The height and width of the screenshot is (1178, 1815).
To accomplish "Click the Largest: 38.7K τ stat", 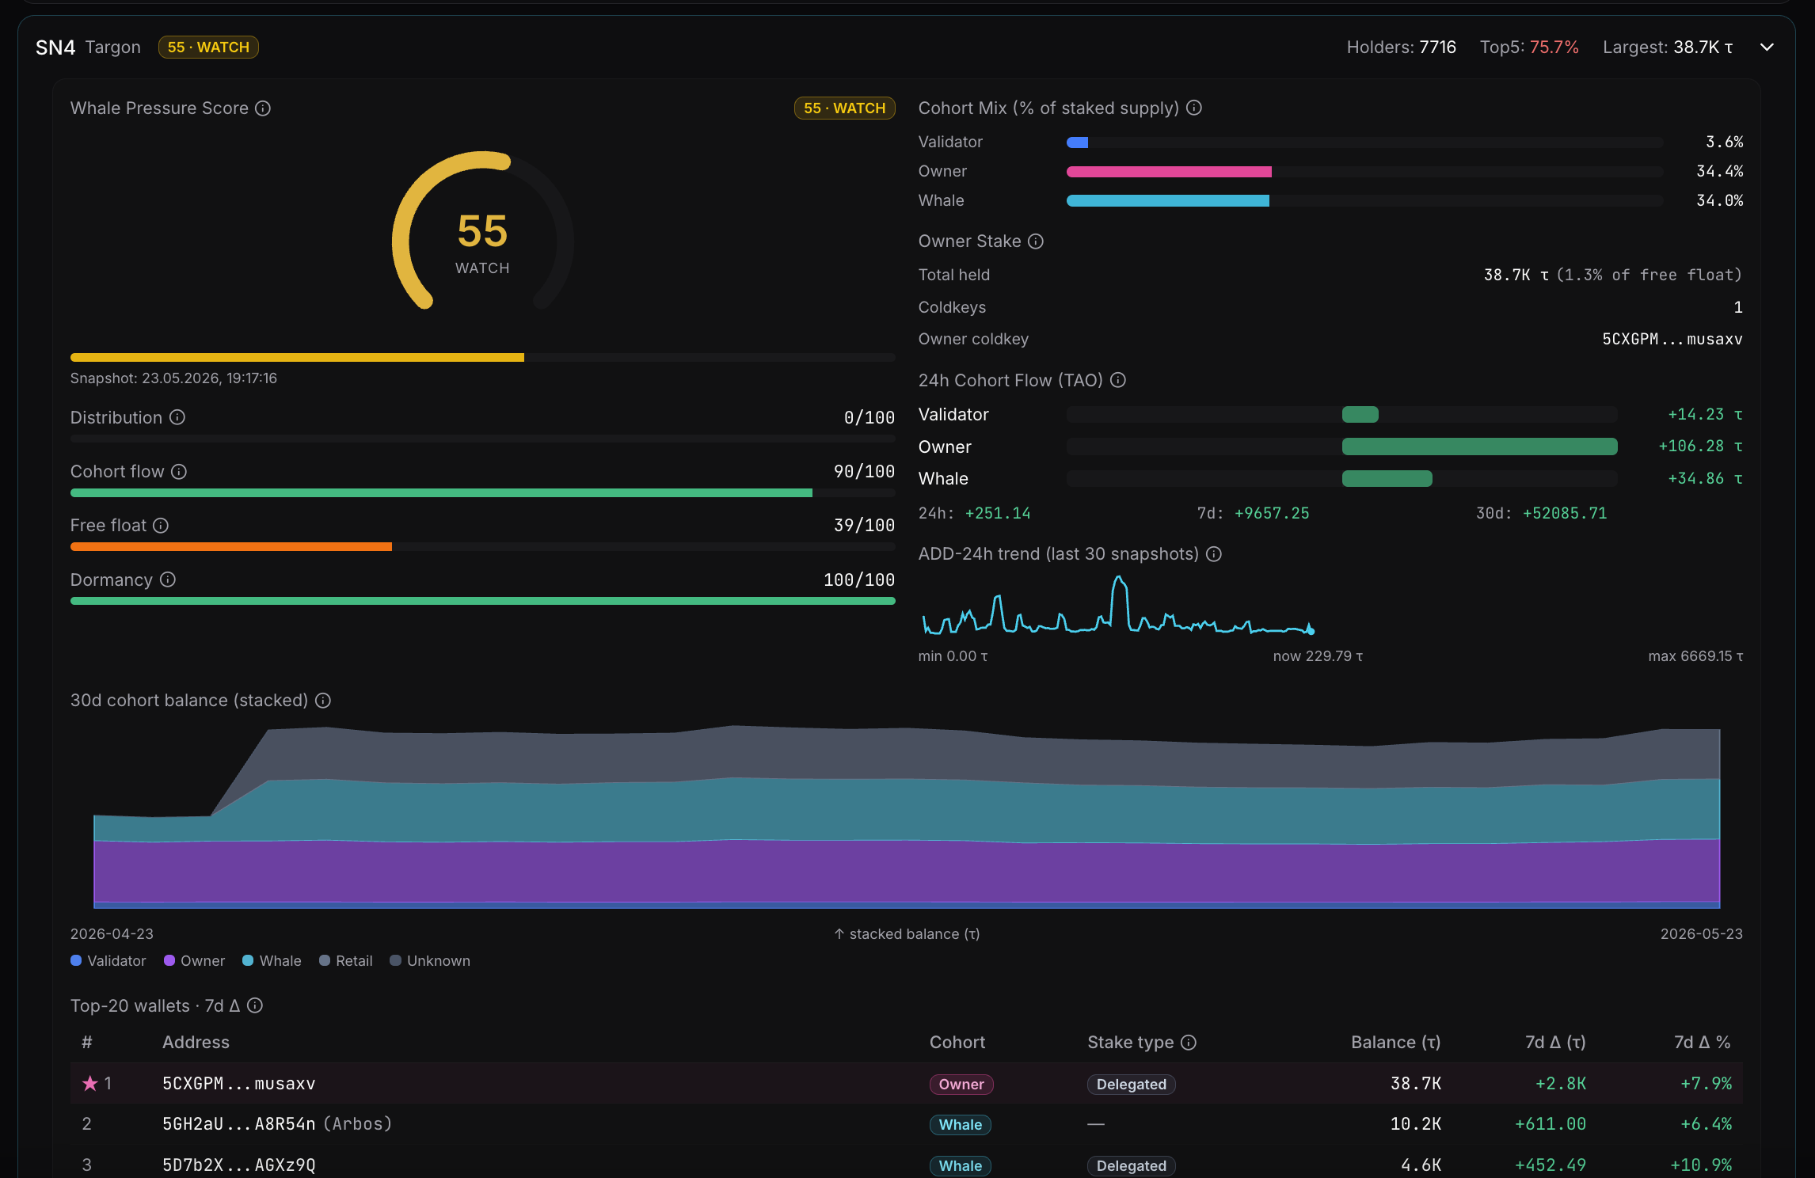I will pos(1668,47).
